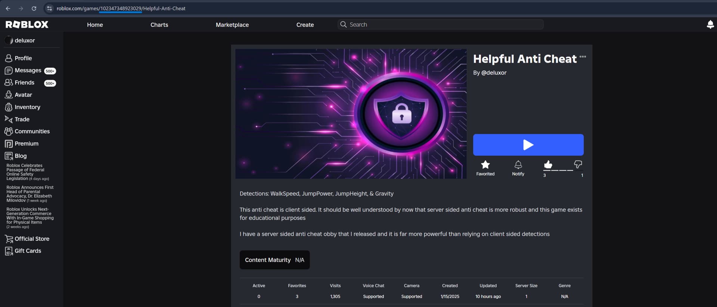Image resolution: width=717 pixels, height=307 pixels.
Task: Click the Communities group icon
Action: point(9,131)
